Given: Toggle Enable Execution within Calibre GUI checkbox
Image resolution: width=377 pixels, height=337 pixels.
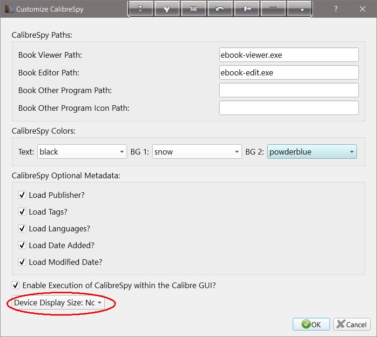Looking at the screenshot, I should point(16,285).
